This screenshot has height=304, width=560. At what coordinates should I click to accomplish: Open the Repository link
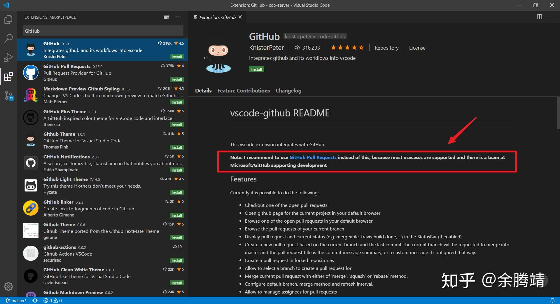(386, 48)
